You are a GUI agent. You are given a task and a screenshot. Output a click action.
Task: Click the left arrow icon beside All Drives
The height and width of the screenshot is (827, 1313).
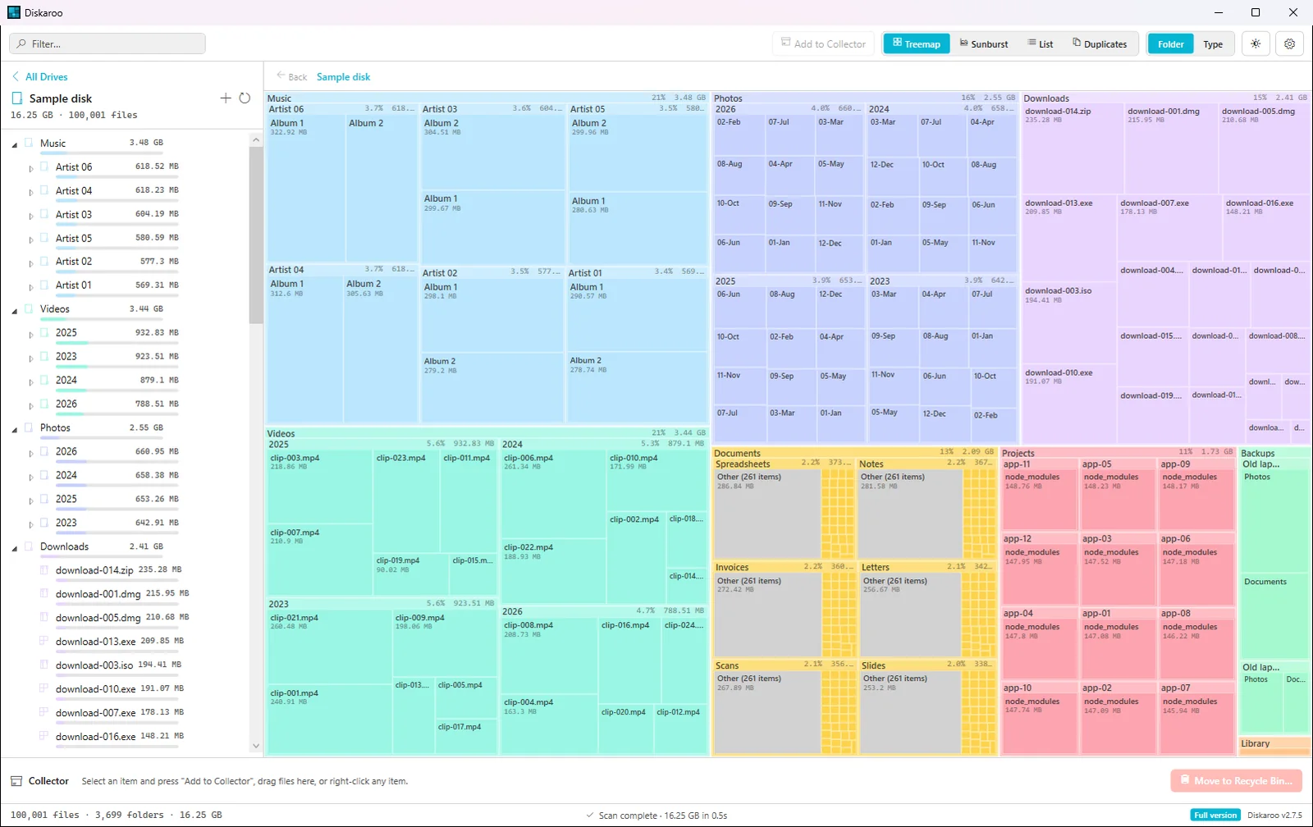[x=16, y=76]
